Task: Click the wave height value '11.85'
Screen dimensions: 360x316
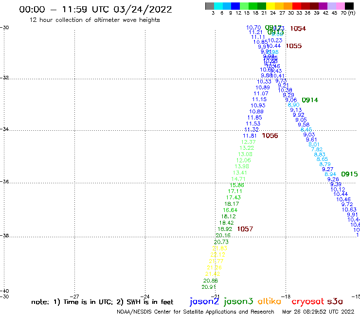Action: pos(254,118)
